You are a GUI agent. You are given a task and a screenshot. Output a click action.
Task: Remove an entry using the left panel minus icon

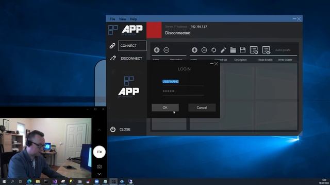click(166, 50)
